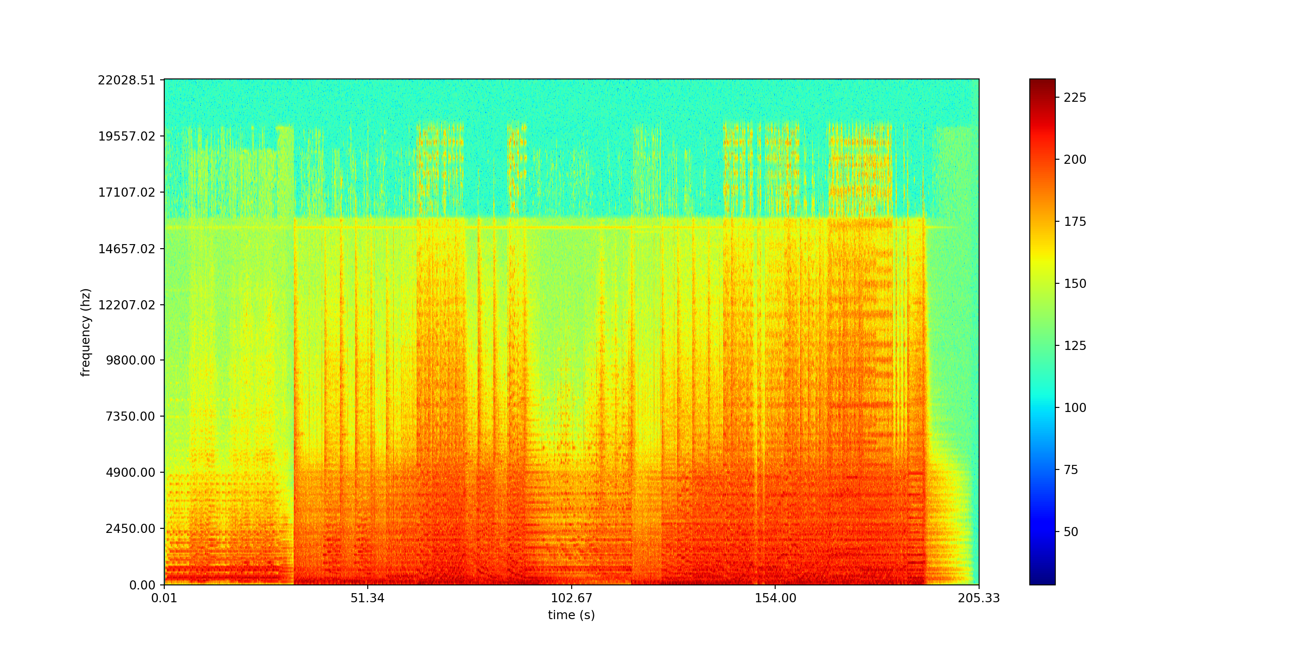1314x657 pixels.
Task: Click the 2450.00 frequency tick label
Action: (x=130, y=528)
